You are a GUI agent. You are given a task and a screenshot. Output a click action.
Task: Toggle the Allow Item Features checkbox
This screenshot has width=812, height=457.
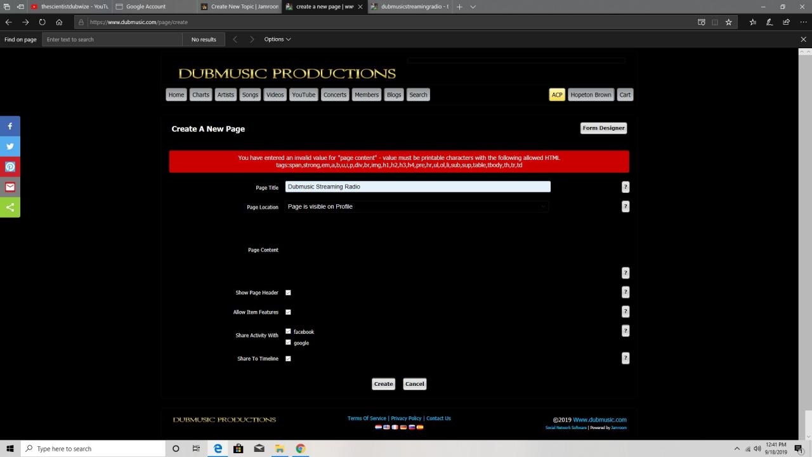click(x=288, y=312)
